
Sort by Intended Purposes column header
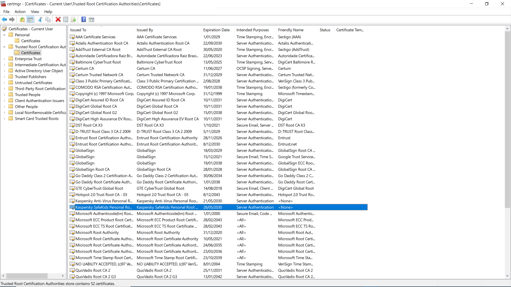point(255,30)
